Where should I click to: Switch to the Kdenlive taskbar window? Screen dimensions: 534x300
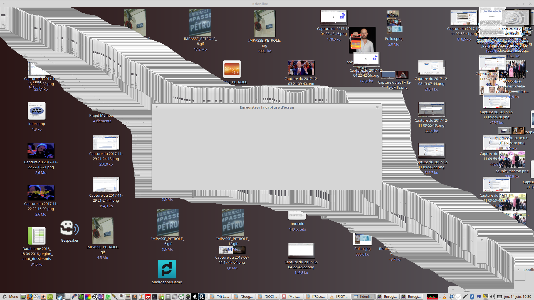[363, 297]
